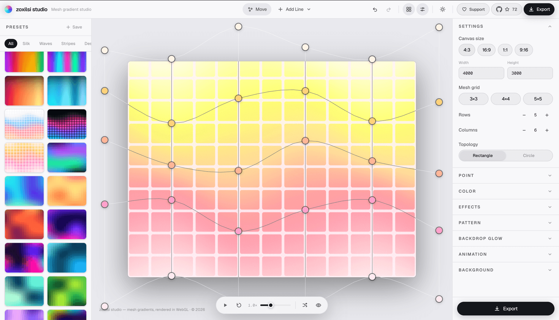This screenshot has height=320, width=559.
Task: Open the GitHub stars link
Action: pos(506,9)
